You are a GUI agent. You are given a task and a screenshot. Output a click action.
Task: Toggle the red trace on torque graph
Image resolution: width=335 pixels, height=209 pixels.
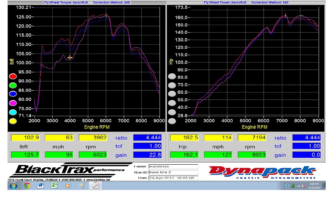click(13, 76)
